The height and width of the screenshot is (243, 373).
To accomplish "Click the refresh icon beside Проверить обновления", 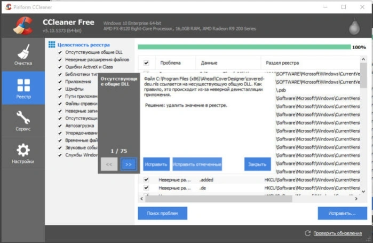I will 307,233.
